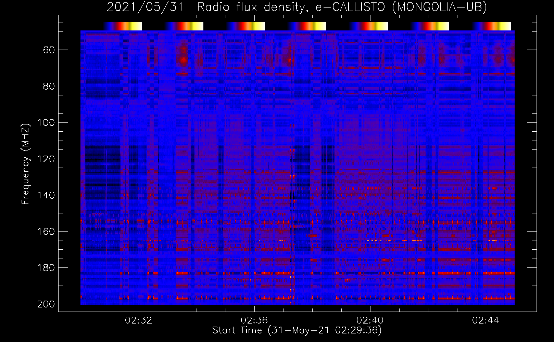The width and height of the screenshot is (554, 342).
Task: Click the 140 frequency tick label
Action: pos(46,195)
